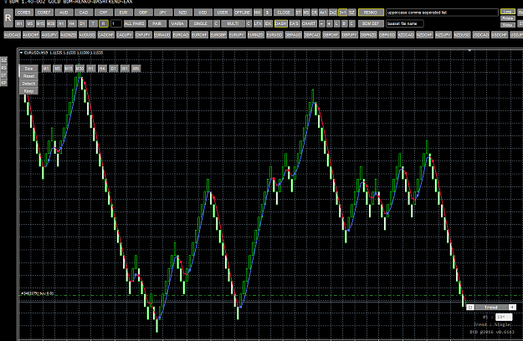The height and width of the screenshot is (341, 523).
Task: Click the KP side tab left of chart
Action: (3, 83)
